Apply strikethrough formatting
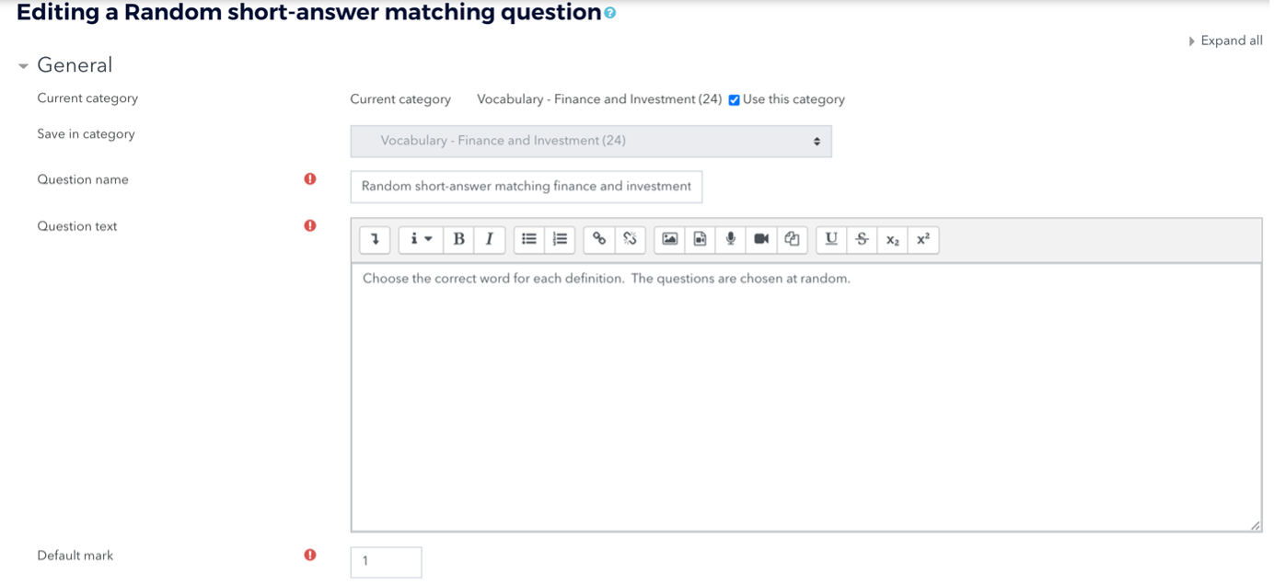Viewport: 1274px width, 584px height. pyautogui.click(x=862, y=239)
